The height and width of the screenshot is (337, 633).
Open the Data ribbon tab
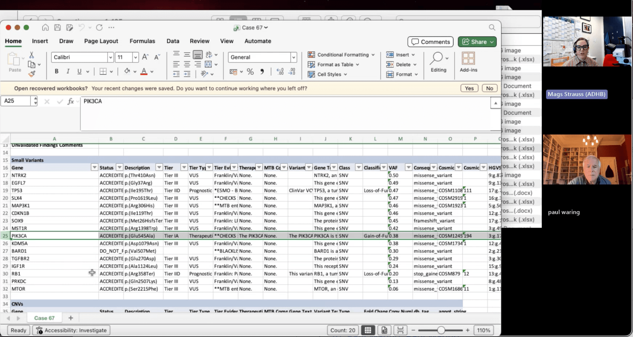pyautogui.click(x=173, y=41)
